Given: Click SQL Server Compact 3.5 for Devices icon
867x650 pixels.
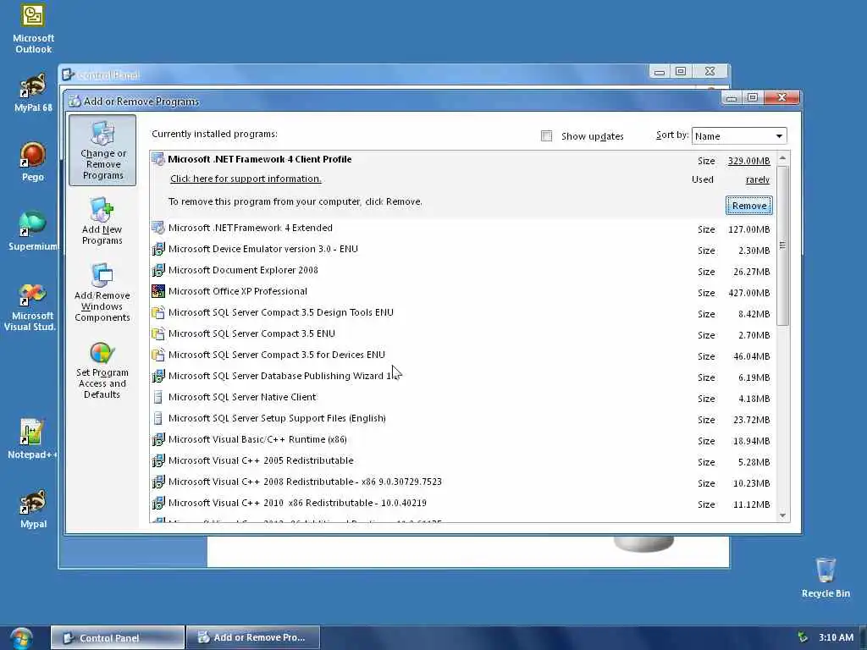Looking at the screenshot, I should coord(158,355).
